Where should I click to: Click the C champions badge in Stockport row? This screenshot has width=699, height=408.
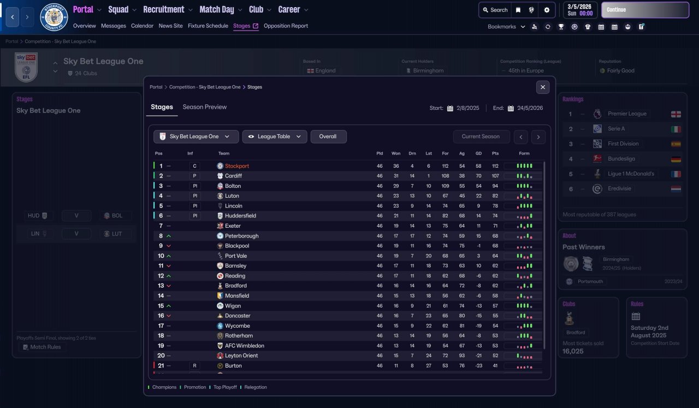pyautogui.click(x=194, y=166)
